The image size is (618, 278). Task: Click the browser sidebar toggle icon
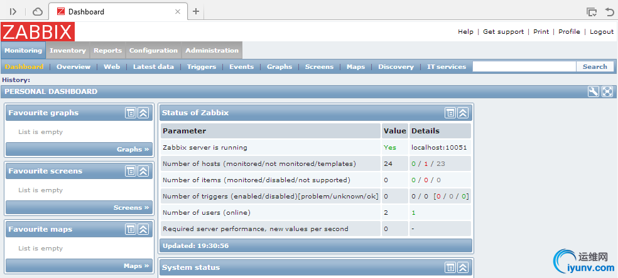click(13, 12)
